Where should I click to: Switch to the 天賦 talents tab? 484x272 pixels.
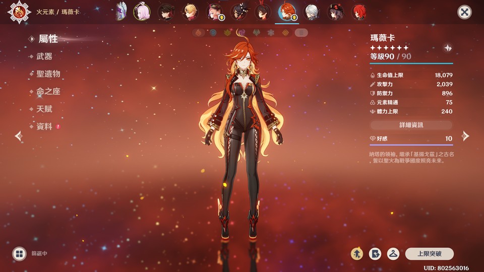click(x=44, y=109)
